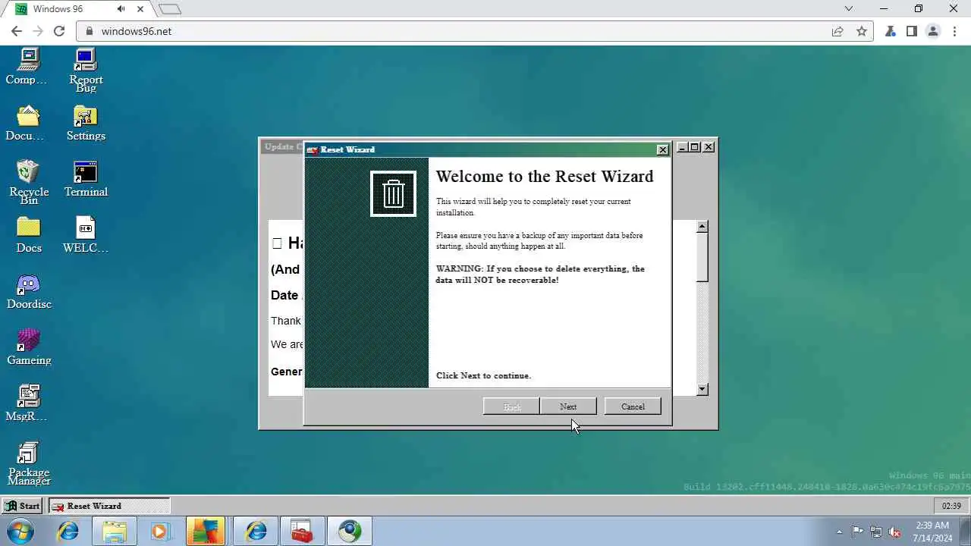Click the Windows 96 taskbar clock showing 02:39
971x546 pixels.
tap(951, 506)
